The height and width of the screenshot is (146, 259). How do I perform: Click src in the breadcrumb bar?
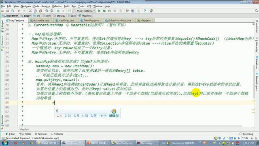click(37, 16)
